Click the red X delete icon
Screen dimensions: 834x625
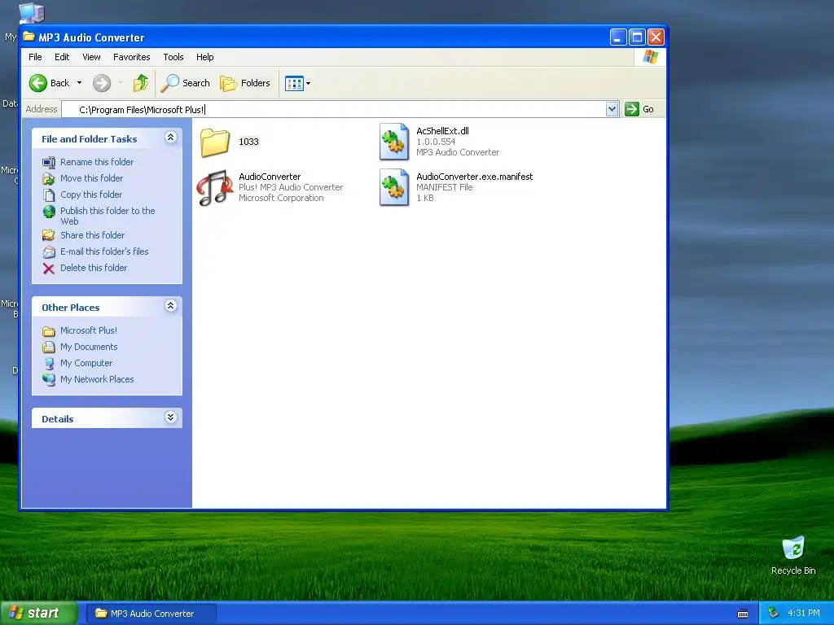[49, 269]
